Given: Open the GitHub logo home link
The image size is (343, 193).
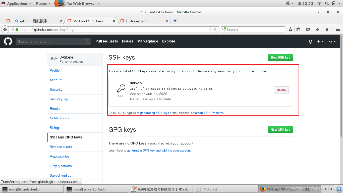Looking at the screenshot, I should pyautogui.click(x=8, y=41).
